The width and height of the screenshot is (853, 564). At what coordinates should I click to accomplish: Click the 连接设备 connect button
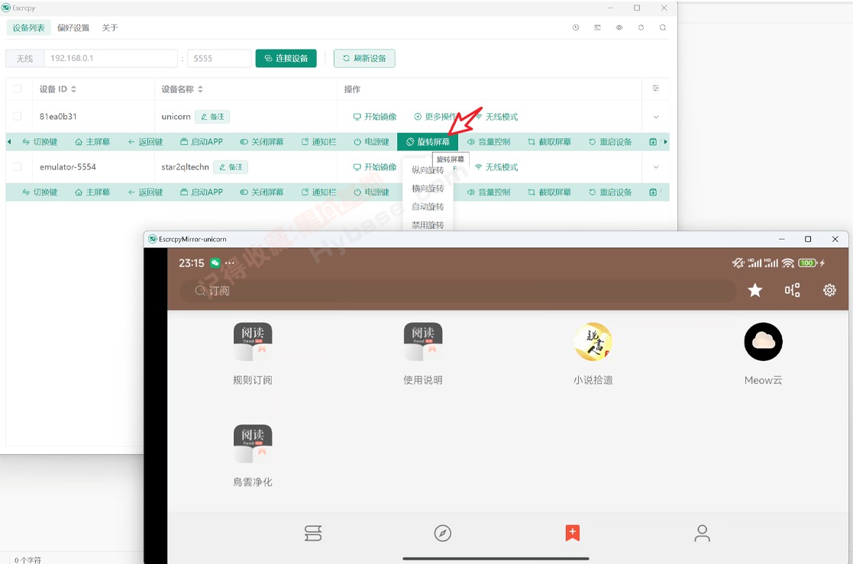(x=286, y=57)
